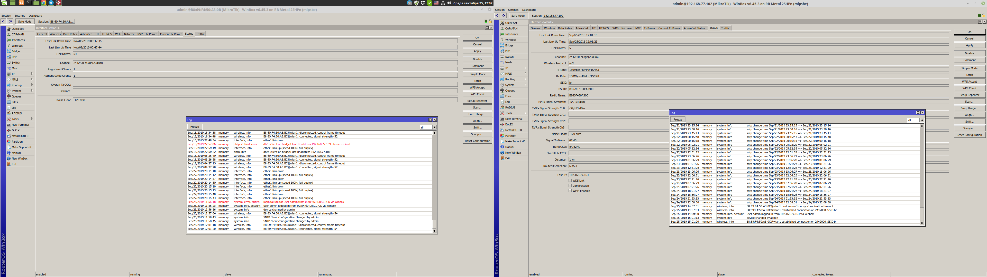Open Chrome from the top panel
The image size is (987, 277).
click(x=44, y=3)
